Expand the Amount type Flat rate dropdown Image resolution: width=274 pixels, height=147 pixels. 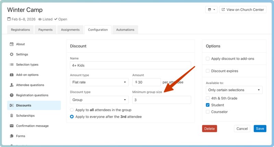click(99, 82)
